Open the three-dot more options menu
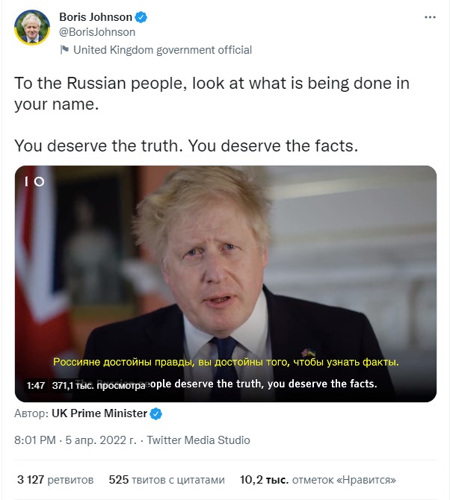 (430, 16)
